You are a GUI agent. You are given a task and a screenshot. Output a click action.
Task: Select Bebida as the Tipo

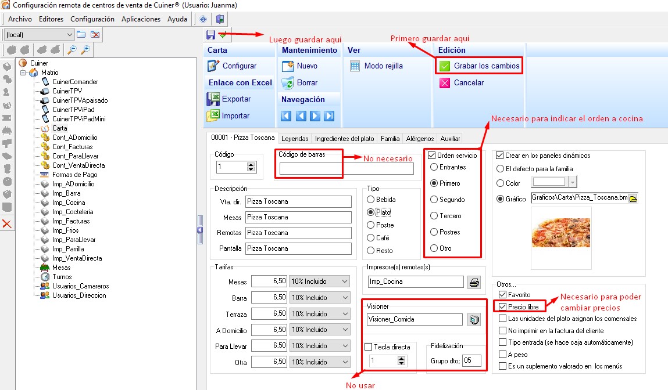click(371, 200)
